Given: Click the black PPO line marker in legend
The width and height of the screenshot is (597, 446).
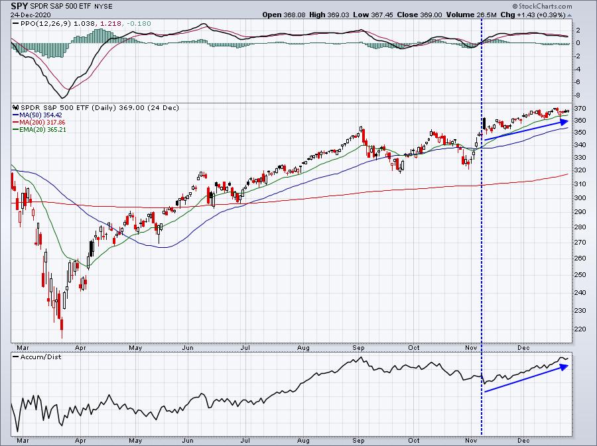Looking at the screenshot, I should click(x=16, y=24).
